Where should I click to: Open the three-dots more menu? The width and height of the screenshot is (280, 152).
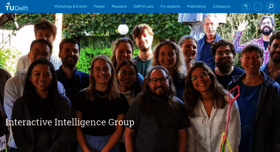coord(258,7)
